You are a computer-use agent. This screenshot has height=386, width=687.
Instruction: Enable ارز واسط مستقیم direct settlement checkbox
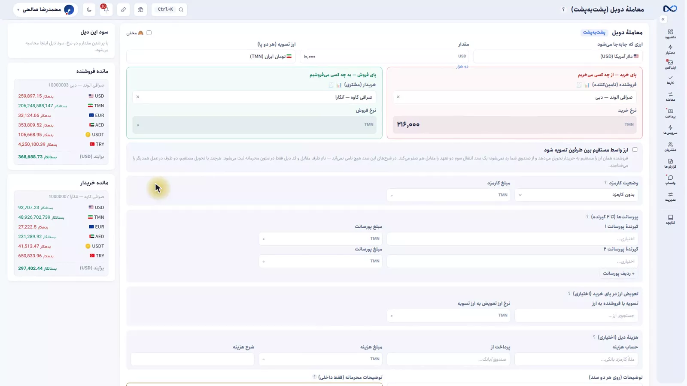[635, 150]
